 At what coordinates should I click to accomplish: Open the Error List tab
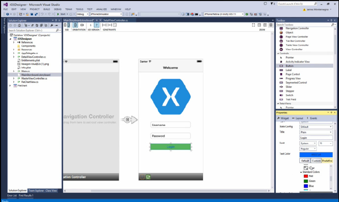point(12,196)
